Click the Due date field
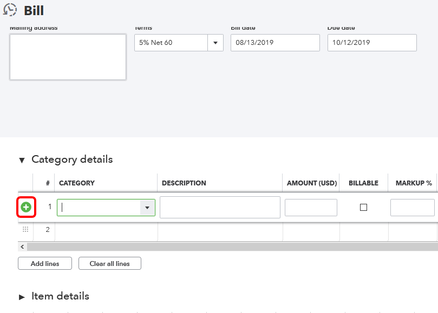This screenshot has width=438, height=313. tap(371, 43)
